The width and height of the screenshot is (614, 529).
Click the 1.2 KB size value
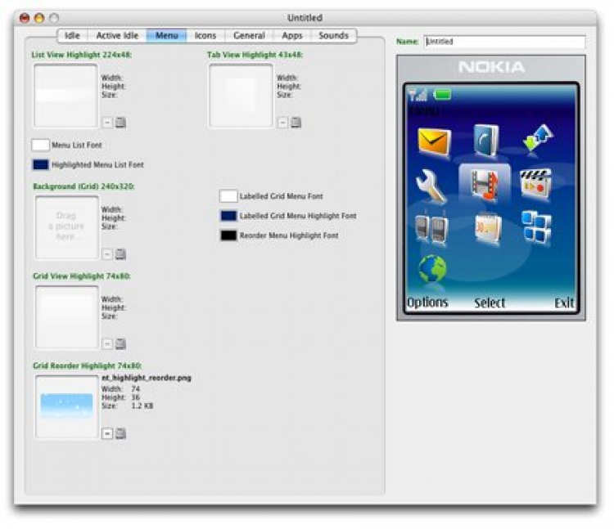click(142, 406)
